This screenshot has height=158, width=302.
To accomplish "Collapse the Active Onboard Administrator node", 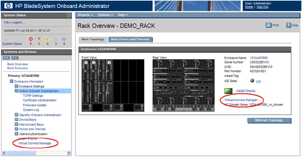I will (x=16, y=91).
